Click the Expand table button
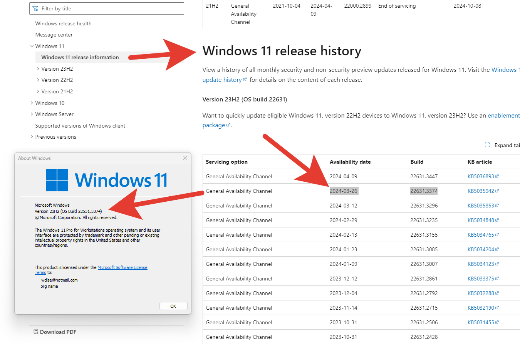Screen dimensions: 520x345 502,145
